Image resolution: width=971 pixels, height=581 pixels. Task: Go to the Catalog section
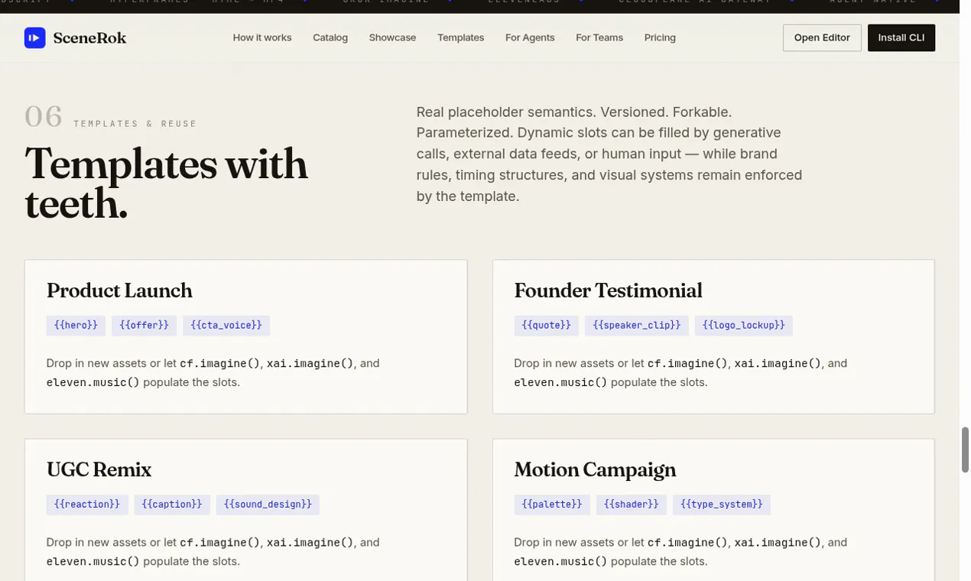point(330,37)
